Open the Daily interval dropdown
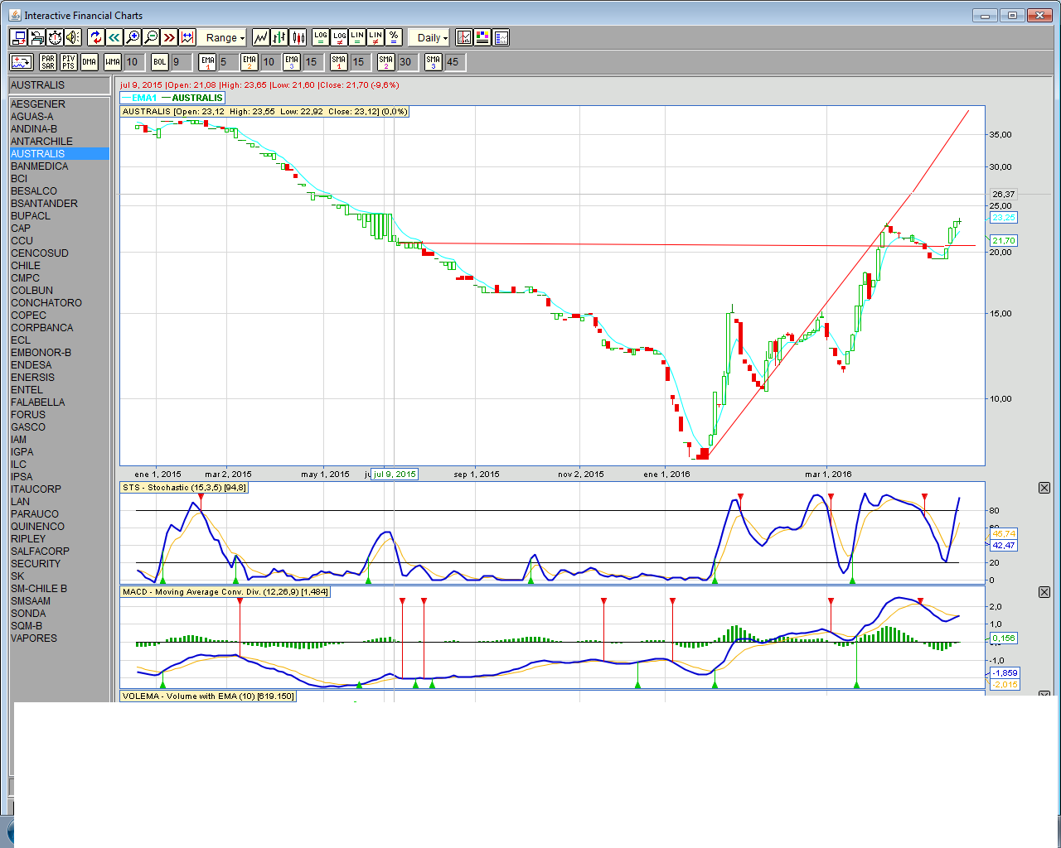The width and height of the screenshot is (1061, 848). (x=432, y=37)
